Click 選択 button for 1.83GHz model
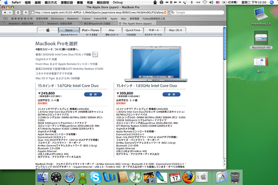The width and height of the screenshot is (278, 185). (172, 94)
